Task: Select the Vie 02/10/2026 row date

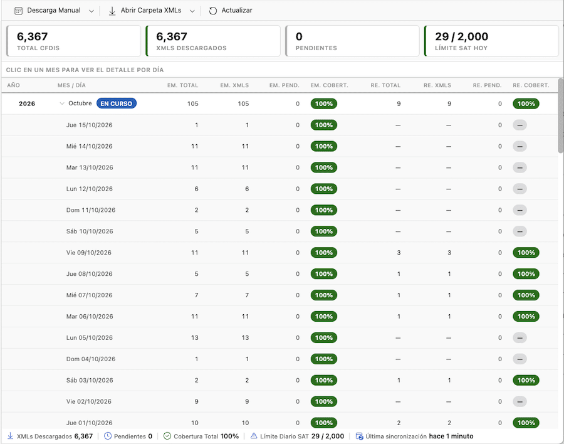Action: pos(89,401)
